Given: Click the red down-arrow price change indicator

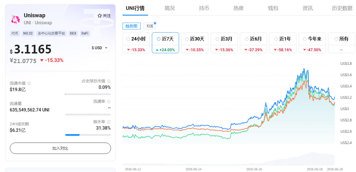Looking at the screenshot, I should coord(42,60).
